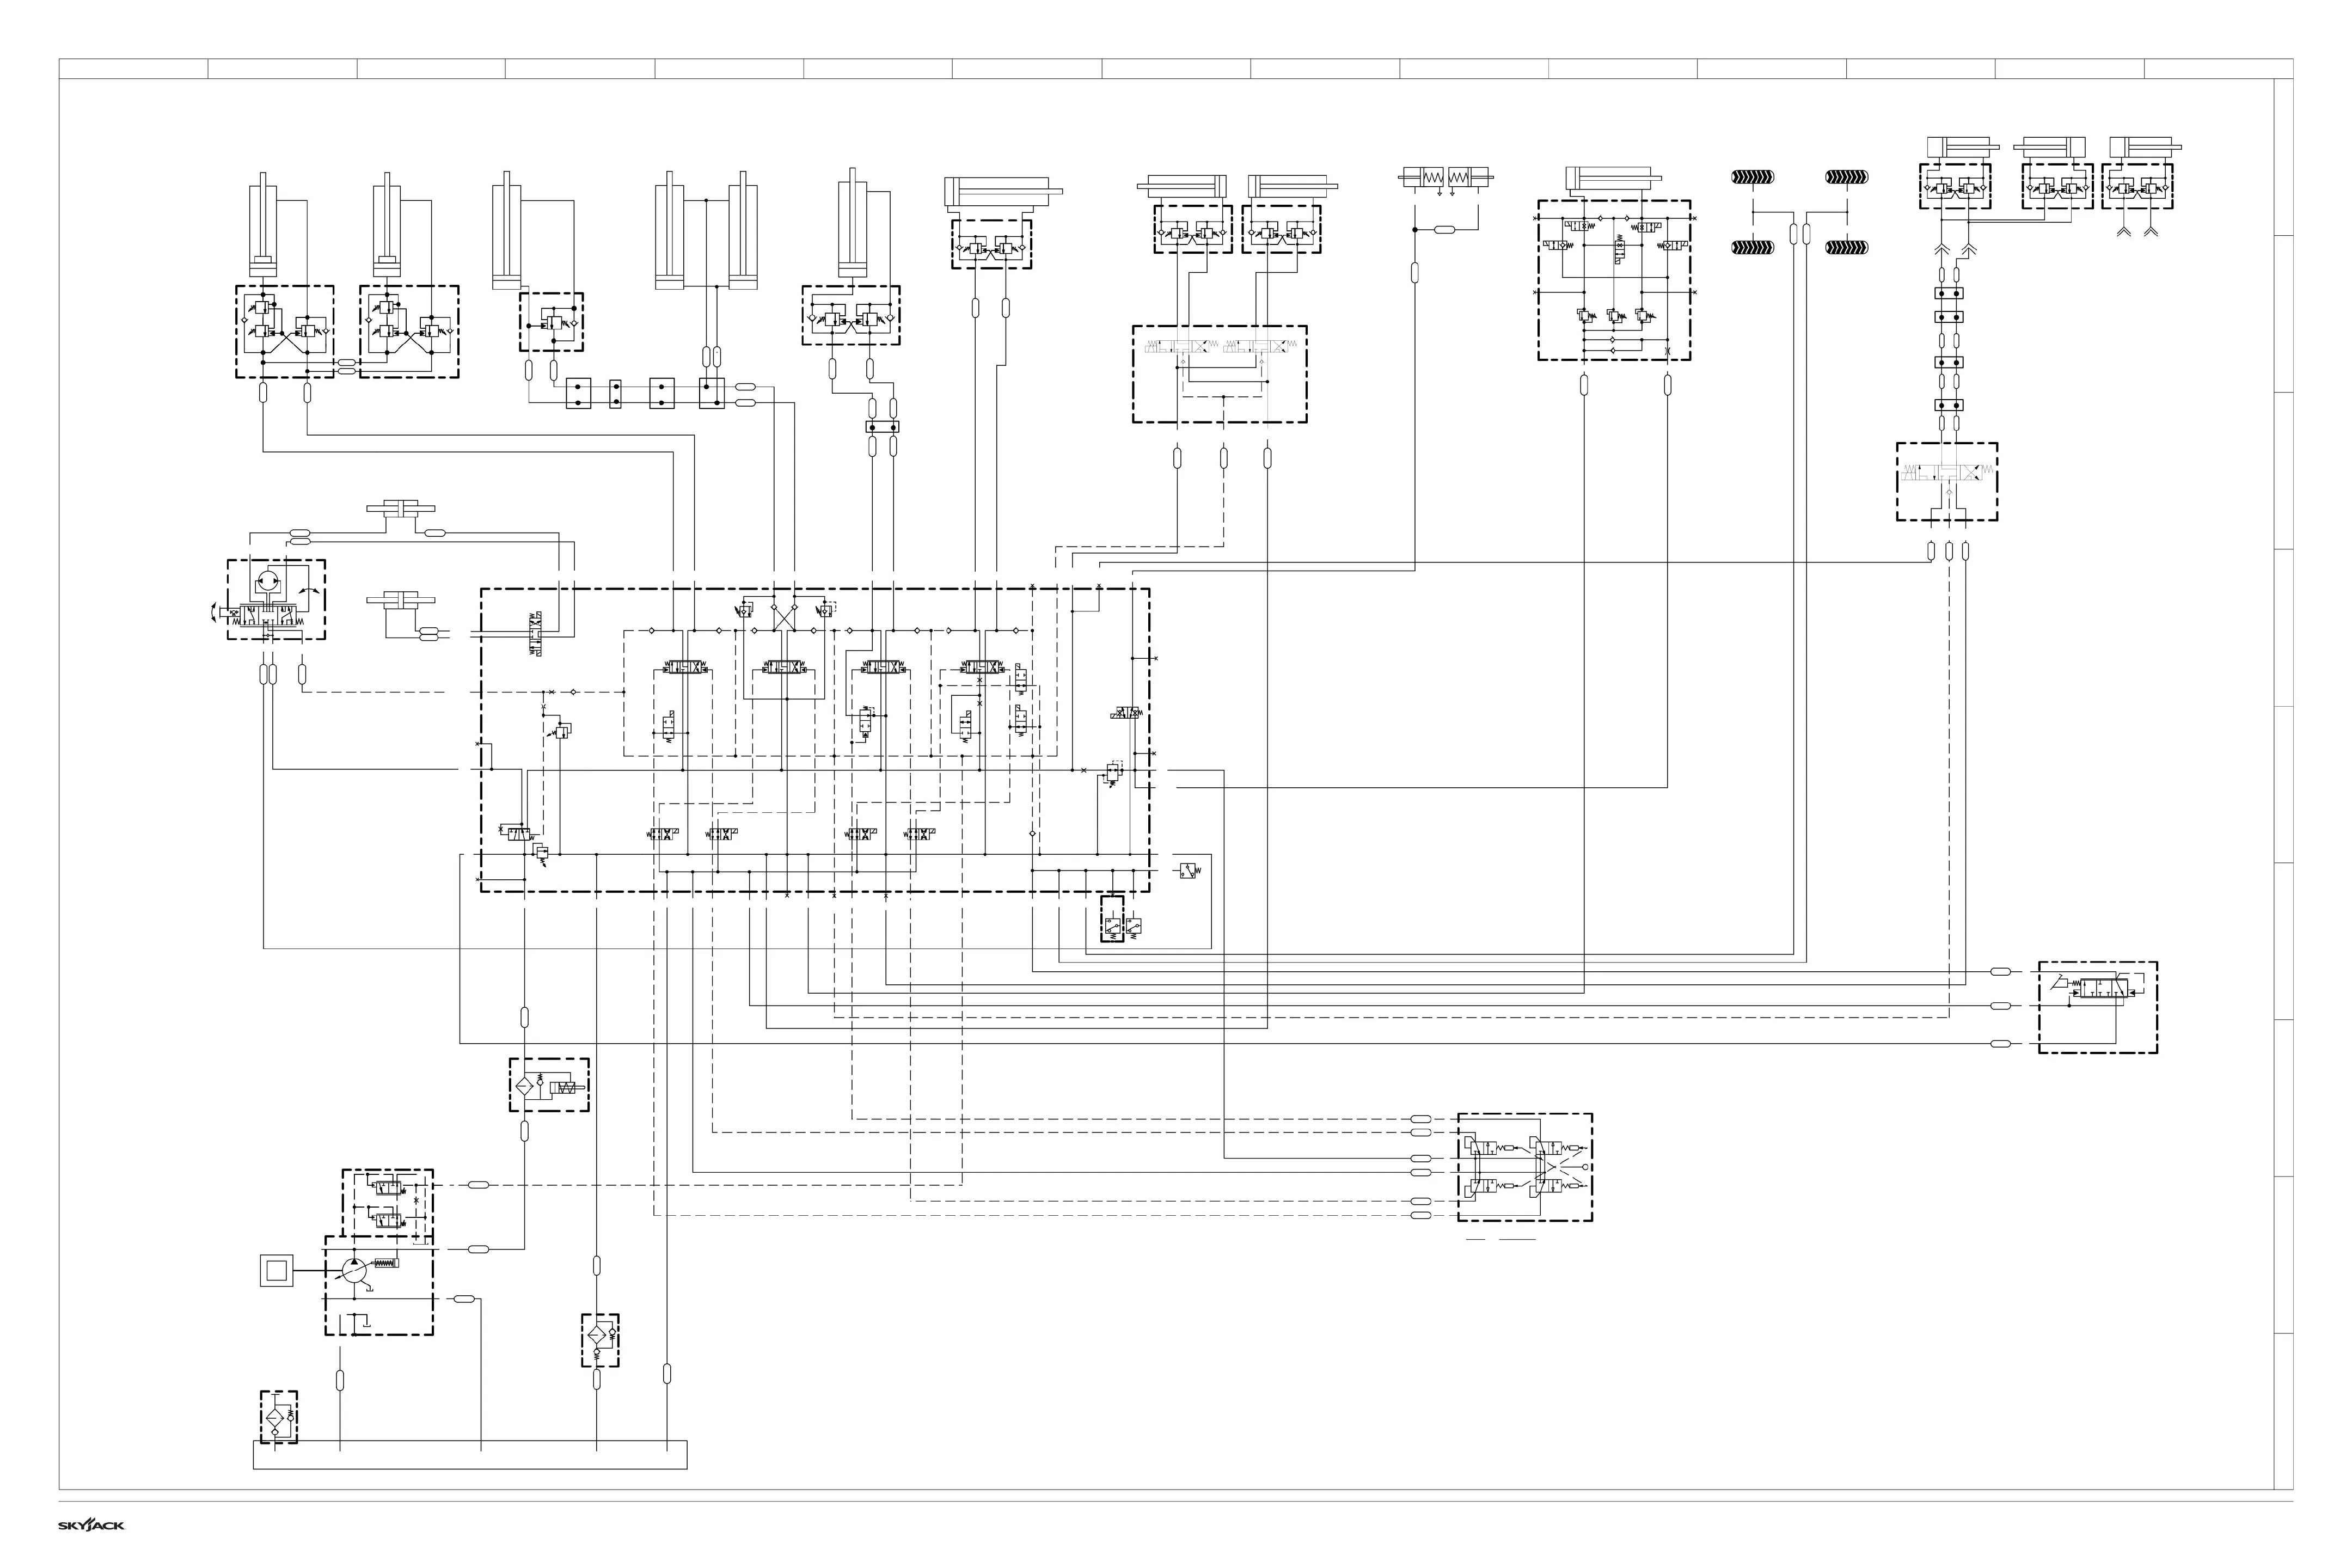The image size is (2352, 1568).
Task: Click the top-left tire symbol
Action: tap(1753, 178)
